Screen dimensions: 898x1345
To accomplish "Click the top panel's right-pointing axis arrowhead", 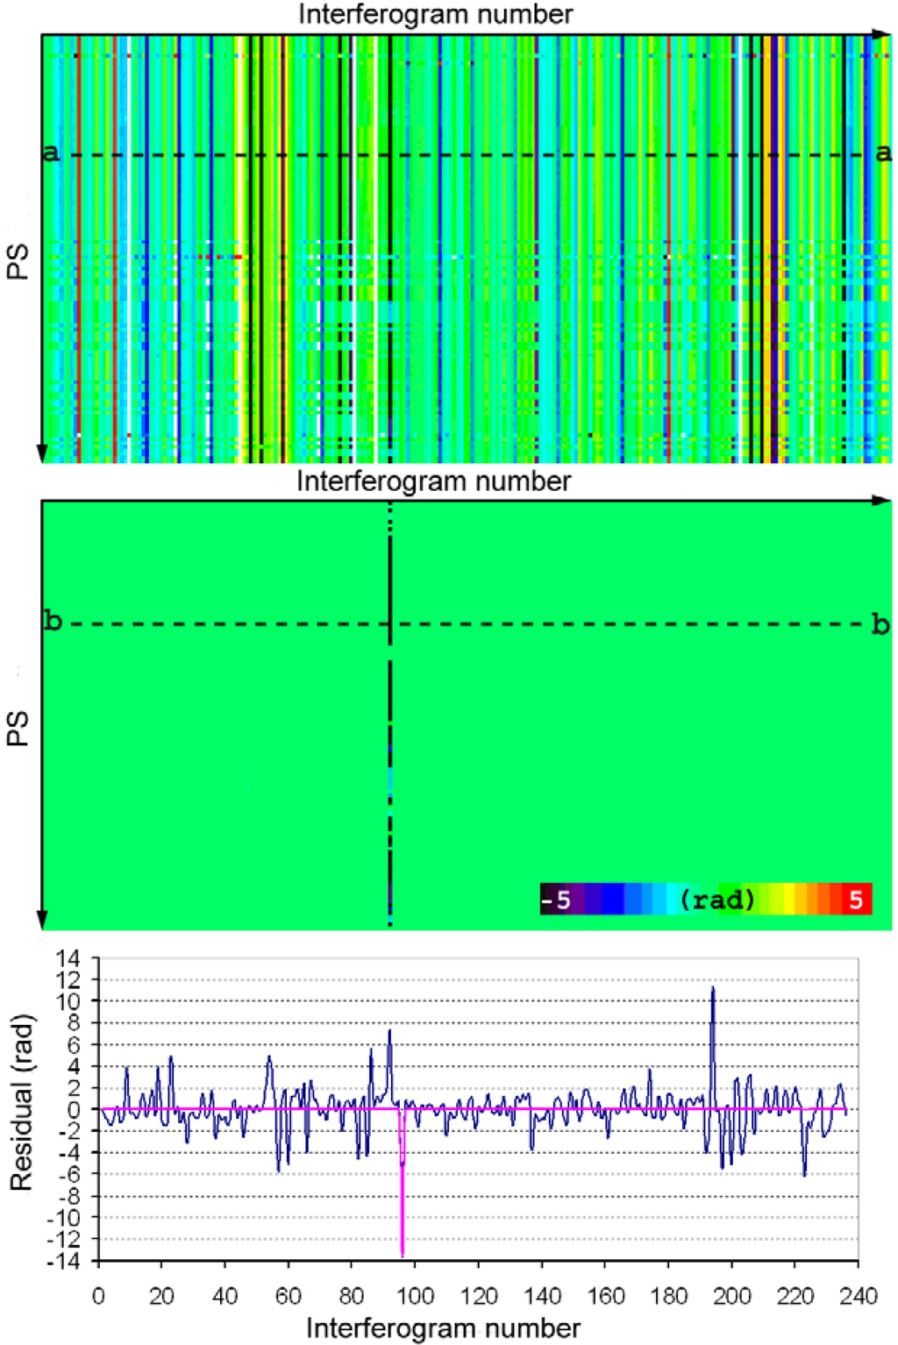I will pyautogui.click(x=883, y=34).
